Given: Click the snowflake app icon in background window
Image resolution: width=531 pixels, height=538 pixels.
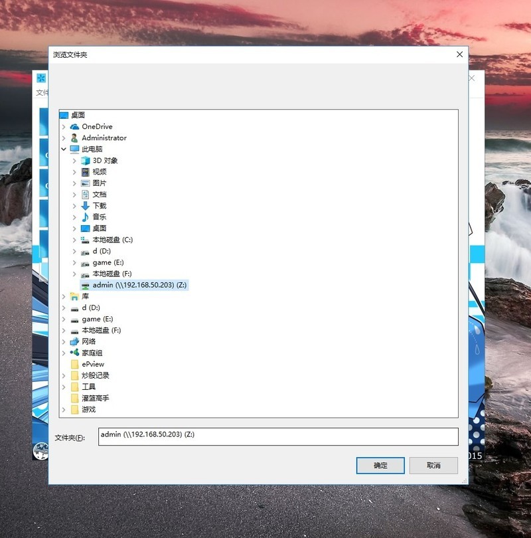Looking at the screenshot, I should [x=41, y=78].
